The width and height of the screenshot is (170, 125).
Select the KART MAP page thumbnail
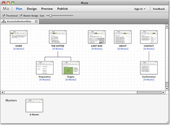97,37
